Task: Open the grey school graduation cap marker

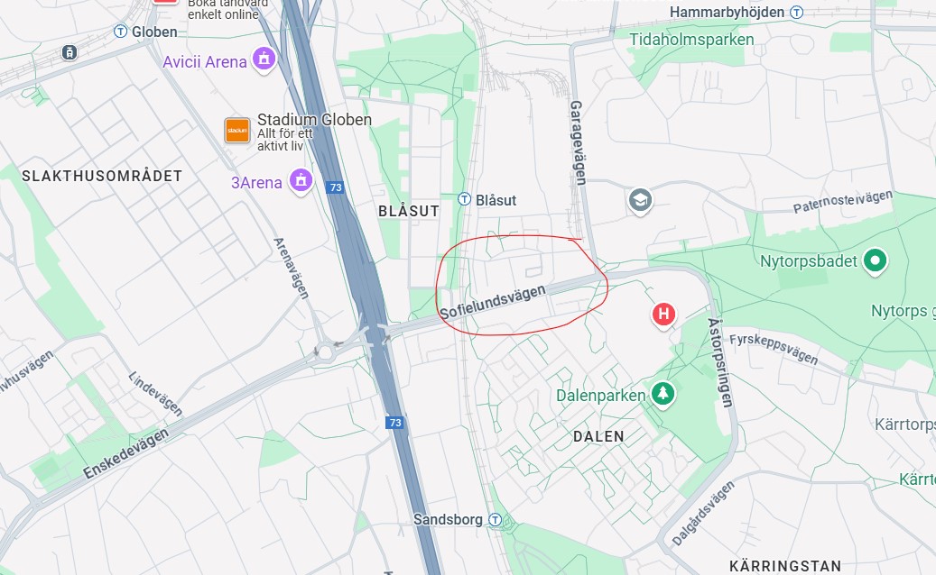Action: [x=640, y=201]
